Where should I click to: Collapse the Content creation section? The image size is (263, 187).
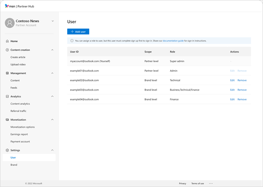[52, 50]
